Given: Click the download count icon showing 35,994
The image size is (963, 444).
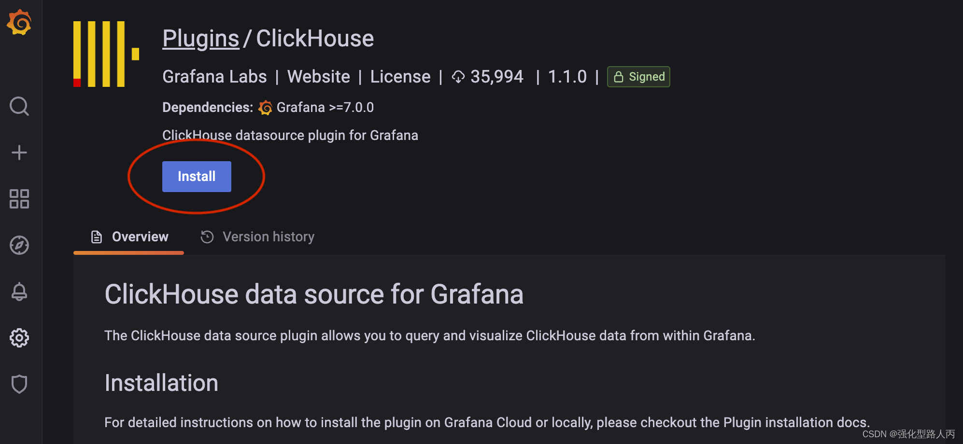Looking at the screenshot, I should [458, 76].
